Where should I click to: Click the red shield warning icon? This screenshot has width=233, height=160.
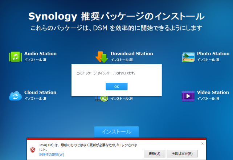pyautogui.click(x=33, y=150)
